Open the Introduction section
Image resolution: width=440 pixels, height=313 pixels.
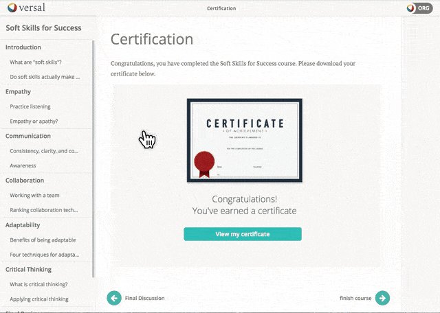click(23, 47)
